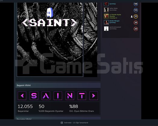Open the letter S achievement icon

pos(34,96)
